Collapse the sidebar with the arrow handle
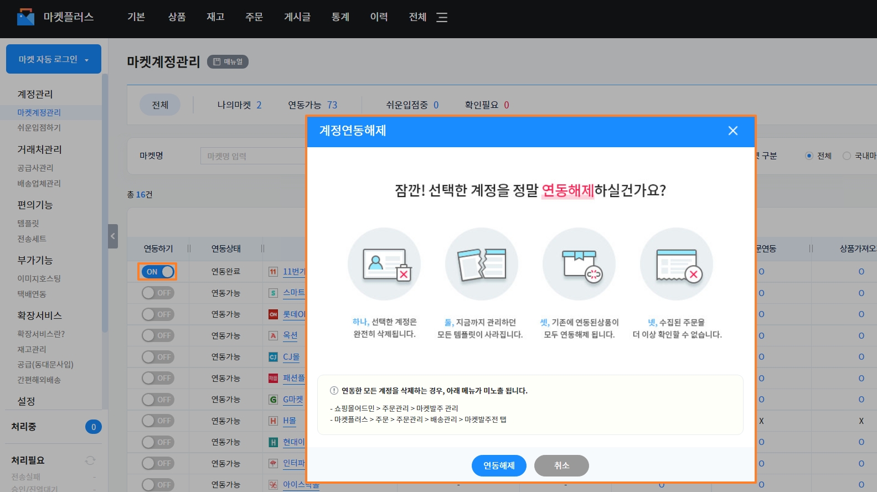 [113, 236]
